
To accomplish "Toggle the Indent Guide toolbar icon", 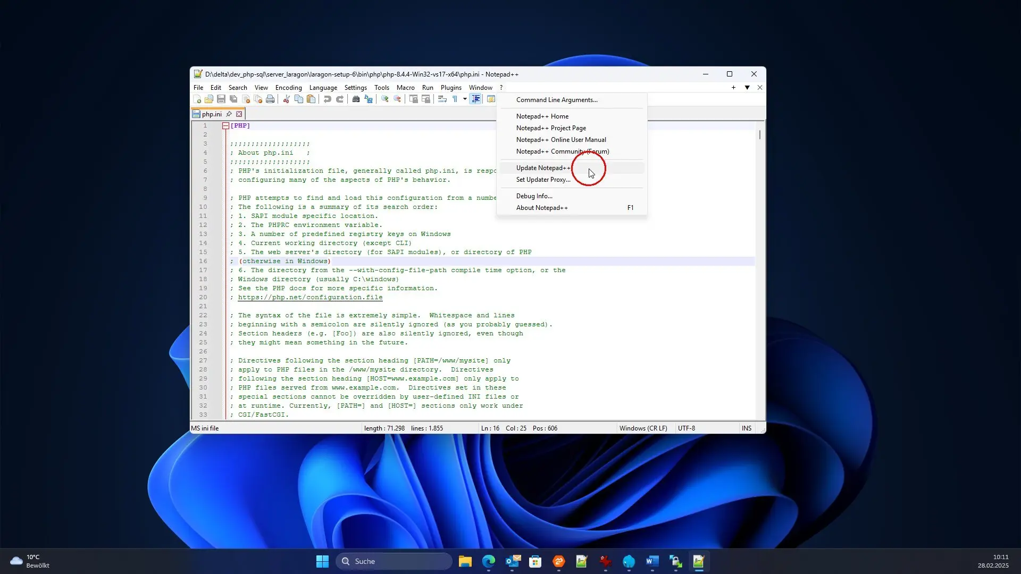I will [476, 99].
